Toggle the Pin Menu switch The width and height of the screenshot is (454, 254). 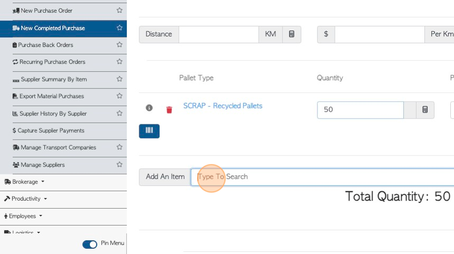[90, 245]
